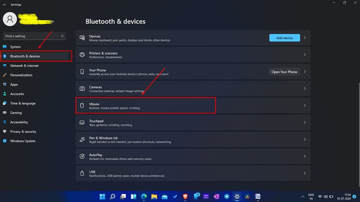The width and height of the screenshot is (360, 202).
Task: Open the Windows Start menu in taskbar
Action: 102,196
